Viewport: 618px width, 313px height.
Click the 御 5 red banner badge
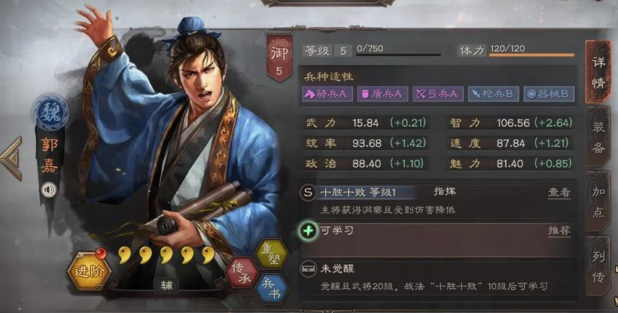point(279,57)
